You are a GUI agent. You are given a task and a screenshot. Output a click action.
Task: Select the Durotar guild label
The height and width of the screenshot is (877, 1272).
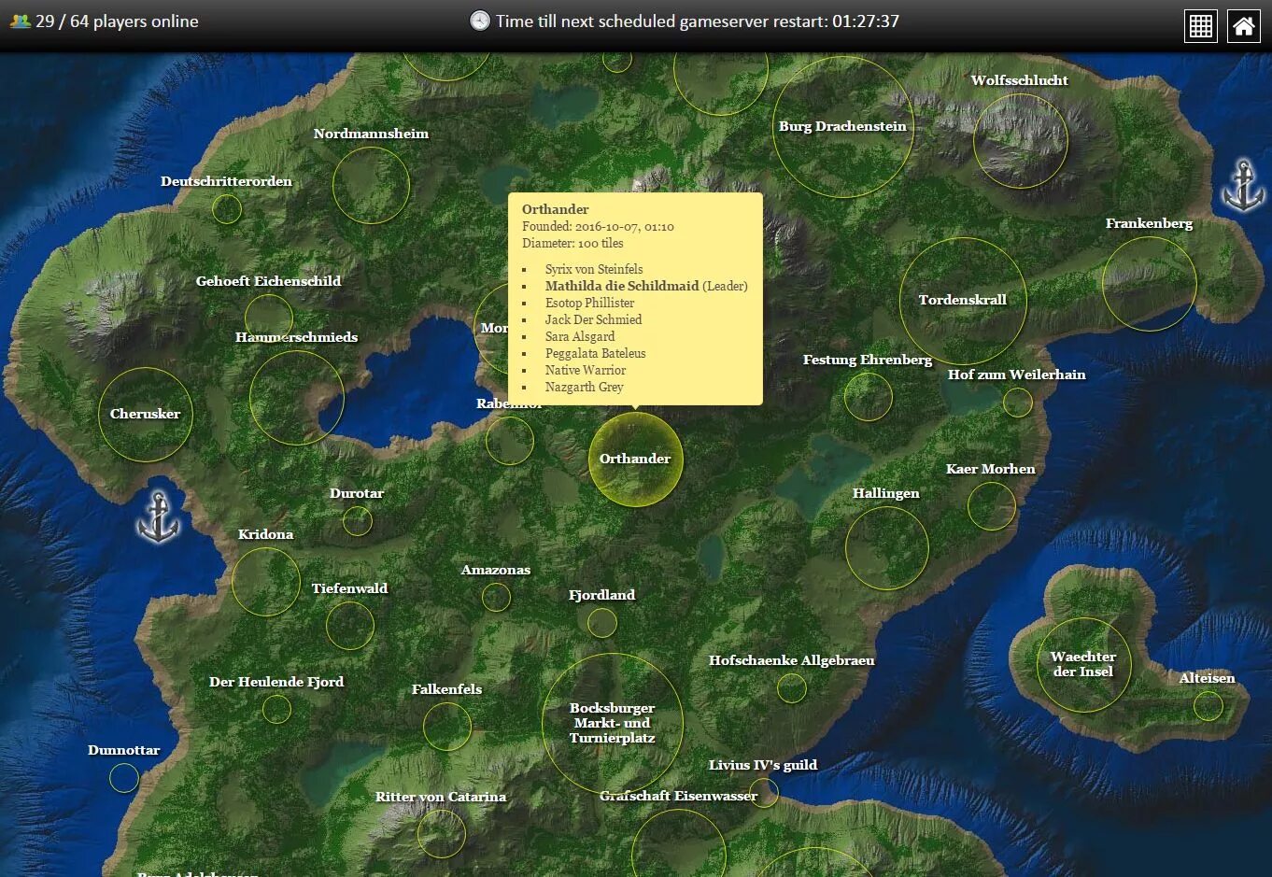(x=357, y=493)
